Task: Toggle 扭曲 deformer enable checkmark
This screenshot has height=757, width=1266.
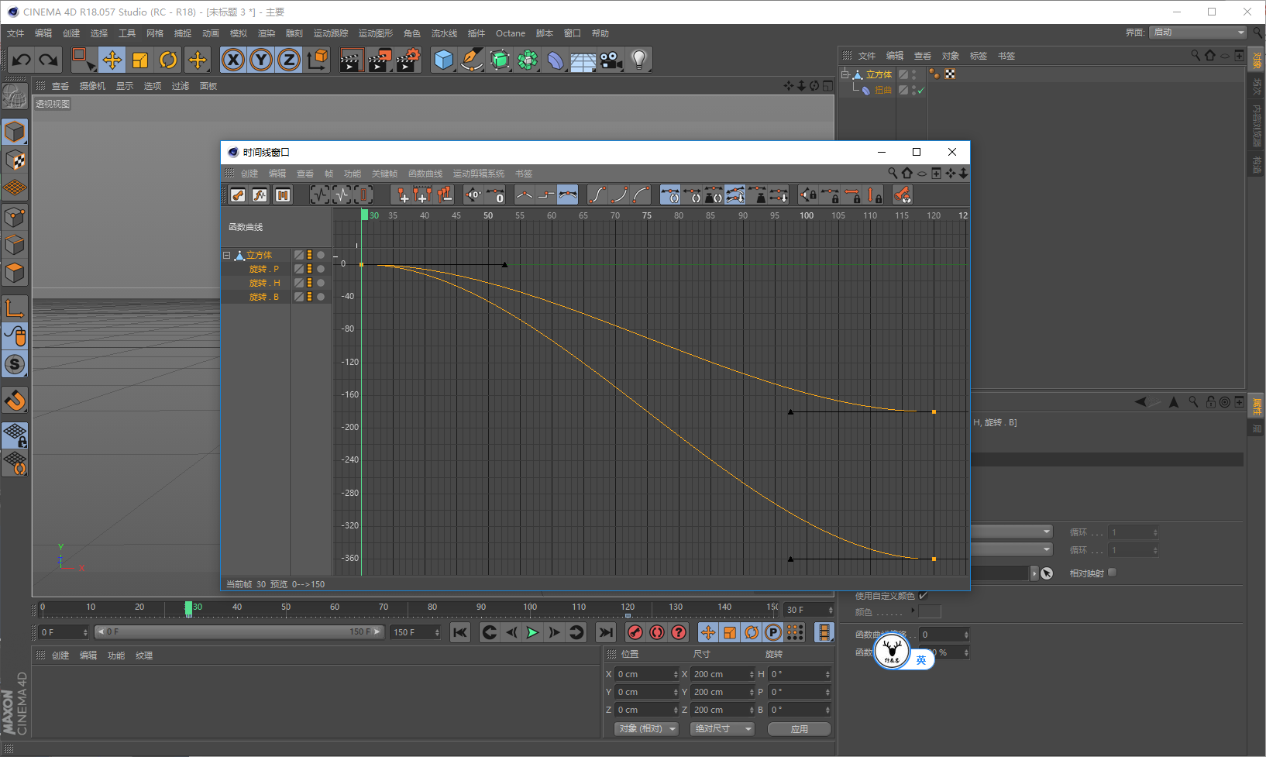Action: coord(921,90)
